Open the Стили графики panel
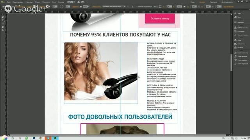The width and height of the screenshot is (250, 140). click(x=241, y=60)
